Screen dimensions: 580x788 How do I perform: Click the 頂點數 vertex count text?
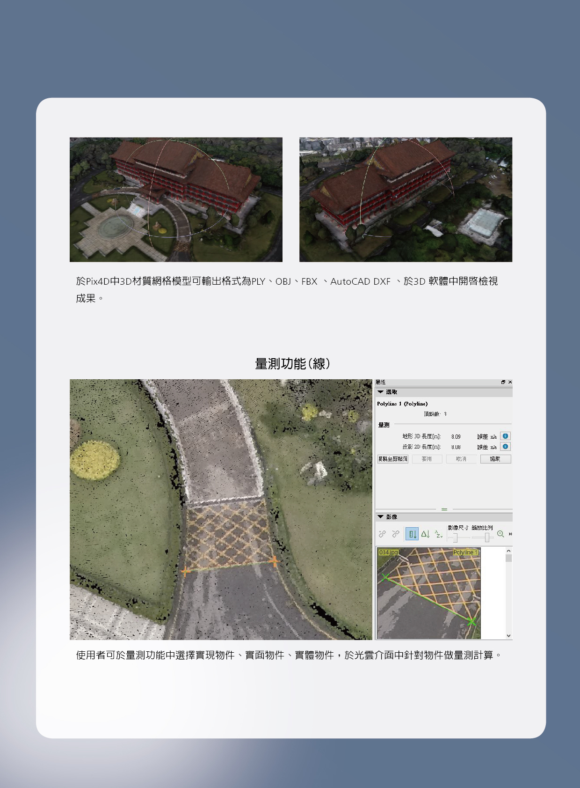pyautogui.click(x=435, y=414)
